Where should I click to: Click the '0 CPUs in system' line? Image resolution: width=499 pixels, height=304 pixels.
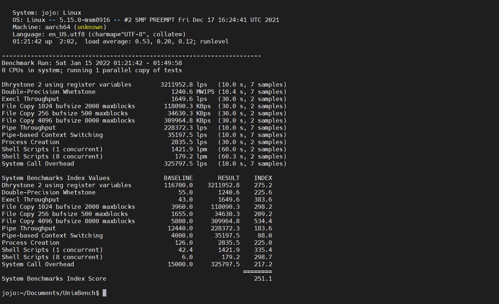coord(92,70)
